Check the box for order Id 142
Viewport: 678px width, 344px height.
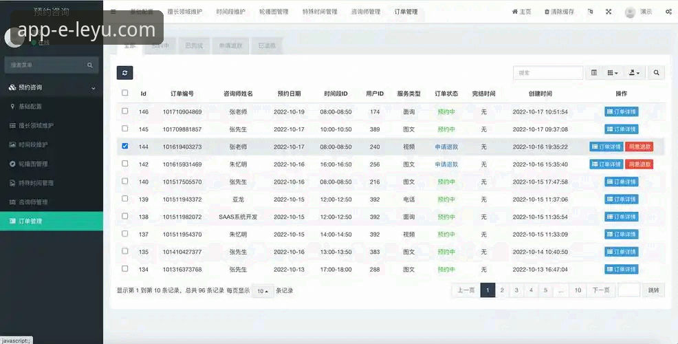pyautogui.click(x=125, y=164)
